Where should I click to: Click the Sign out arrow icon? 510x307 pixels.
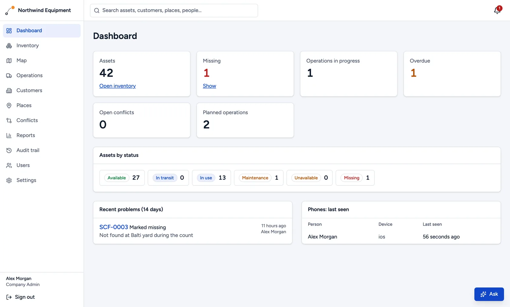[9, 297]
